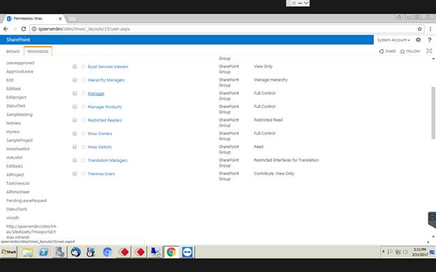Tick the leftmost checkbox for Tremmax Users
Image resolution: width=436 pixels, height=272 pixels.
click(75, 174)
